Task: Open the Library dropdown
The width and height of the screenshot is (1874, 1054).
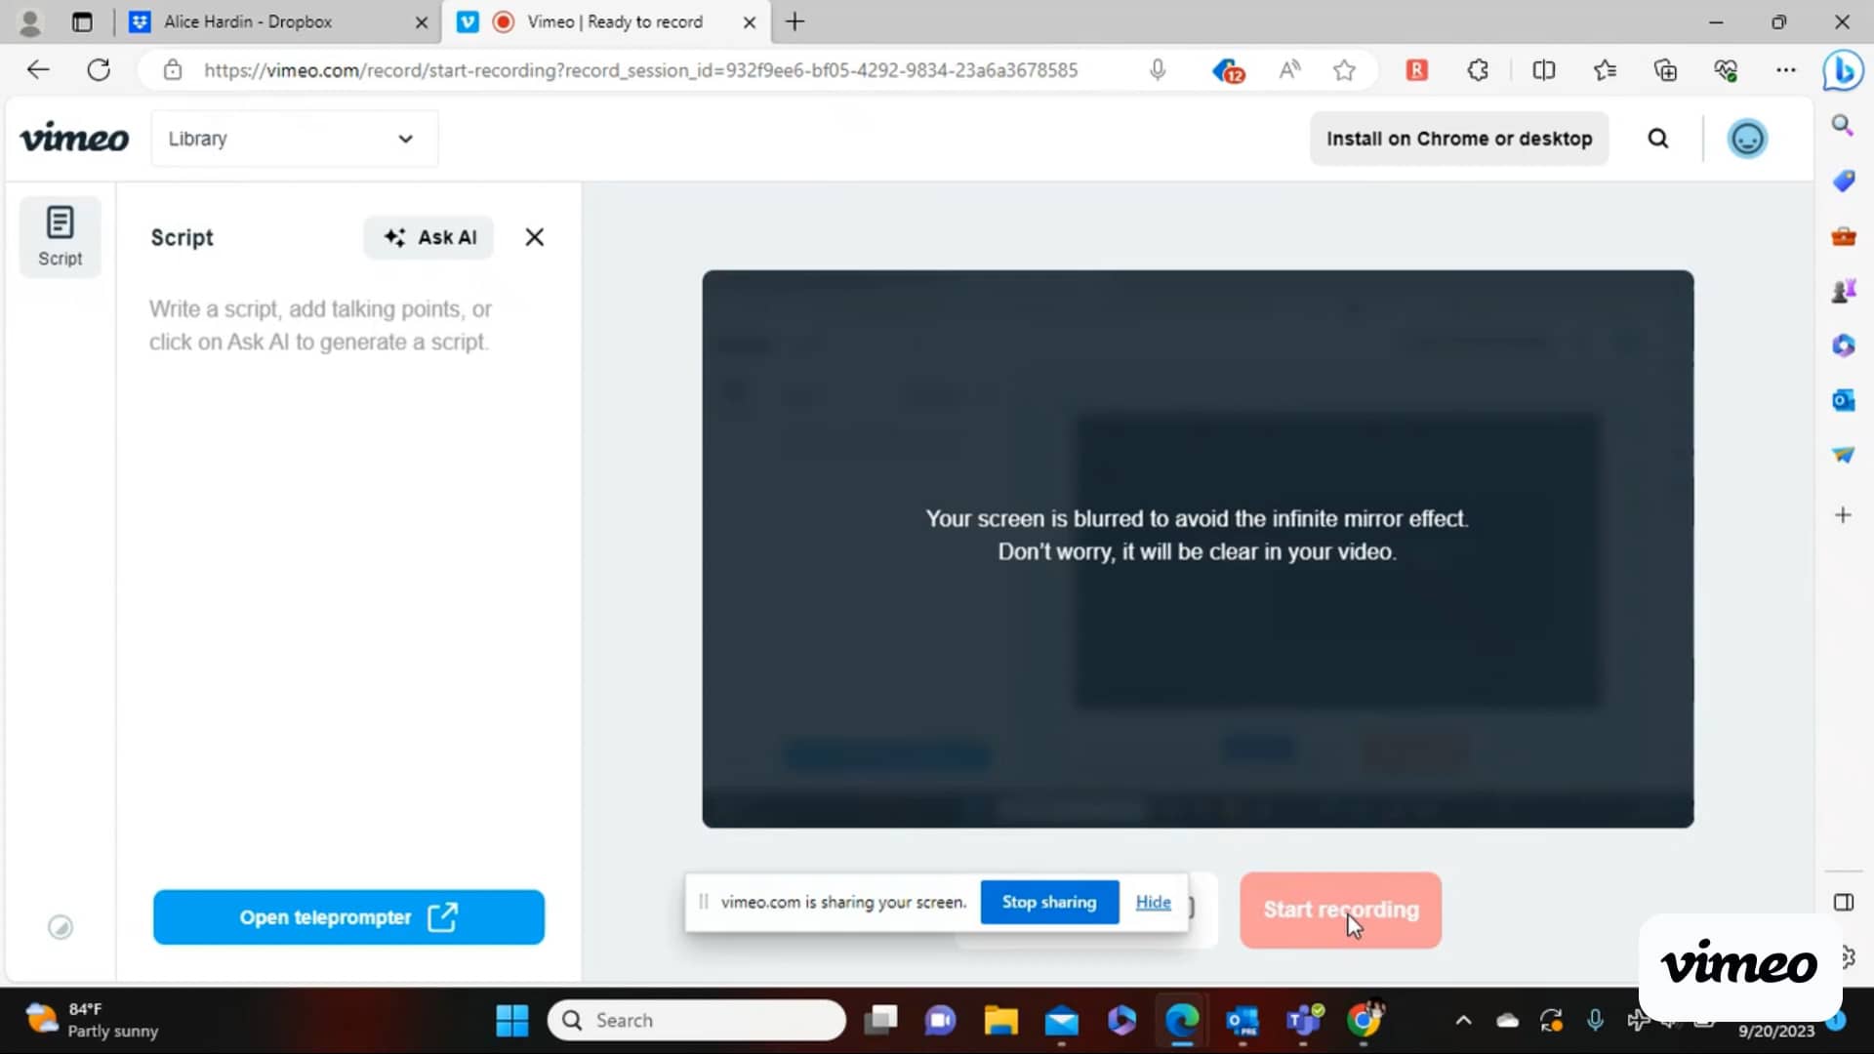Action: point(293,138)
